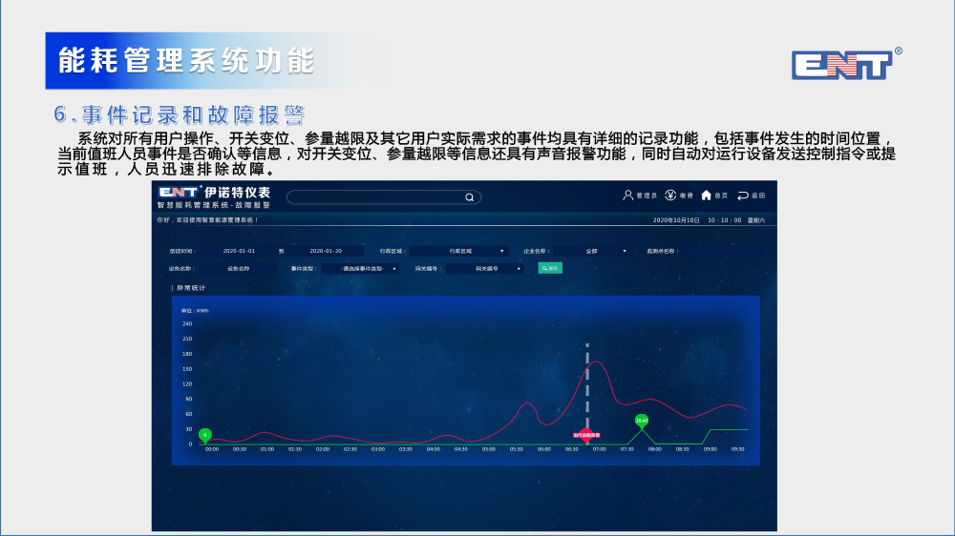955x536 pixels.
Task: Click the red alarm label on chart
Action: [586, 435]
